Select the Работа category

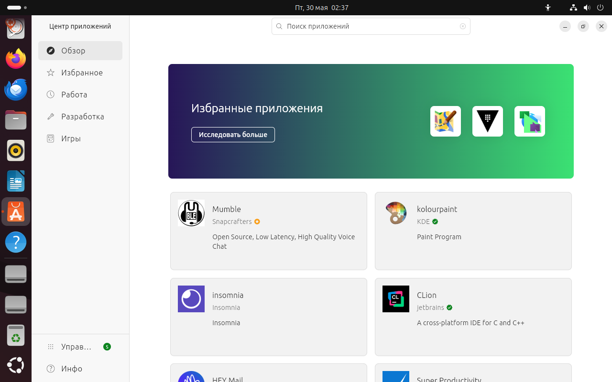coord(80,95)
